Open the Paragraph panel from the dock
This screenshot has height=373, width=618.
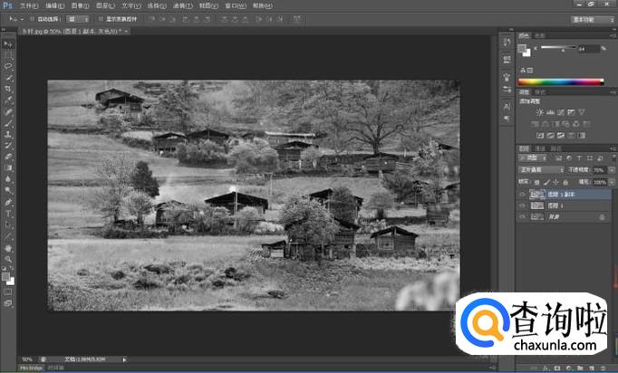tap(507, 119)
